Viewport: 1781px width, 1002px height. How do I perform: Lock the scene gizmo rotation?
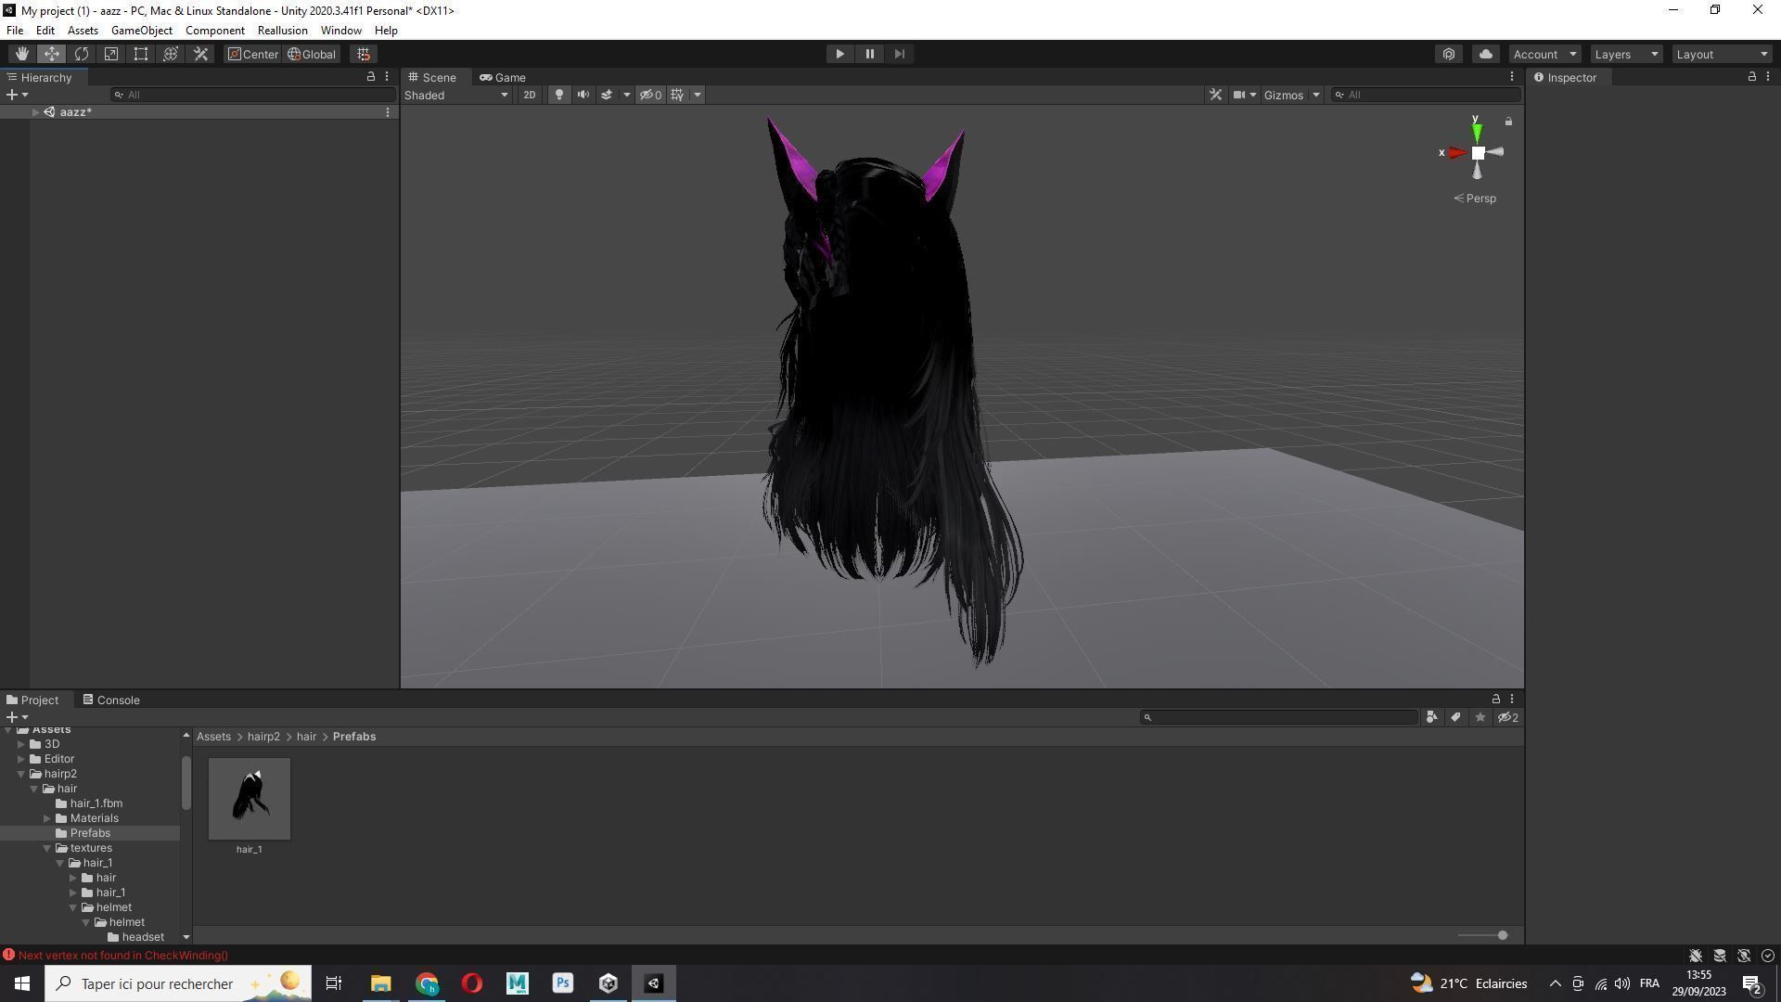tap(1508, 122)
